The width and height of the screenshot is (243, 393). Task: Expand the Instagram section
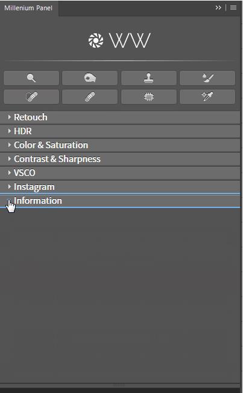[120, 187]
